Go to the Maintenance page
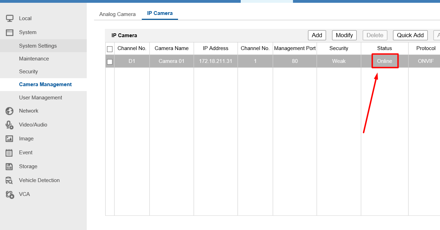The image size is (440, 230). pos(34,59)
